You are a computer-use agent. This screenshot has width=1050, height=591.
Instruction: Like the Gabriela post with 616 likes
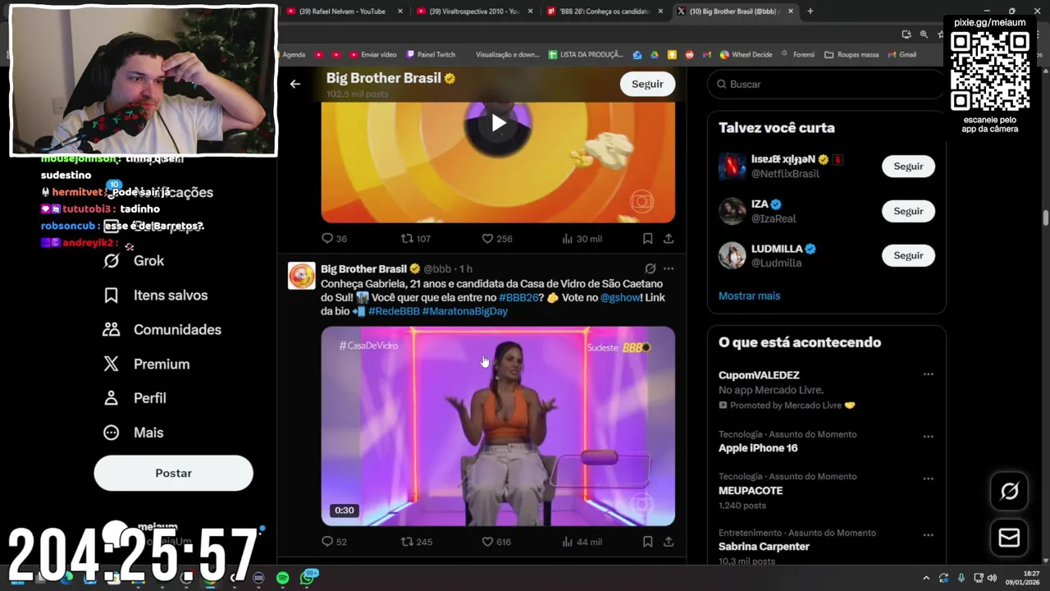[496, 542]
